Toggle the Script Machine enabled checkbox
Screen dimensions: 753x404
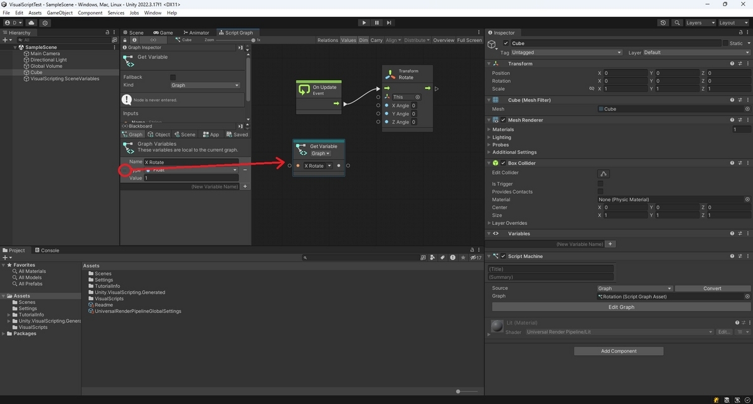point(503,256)
